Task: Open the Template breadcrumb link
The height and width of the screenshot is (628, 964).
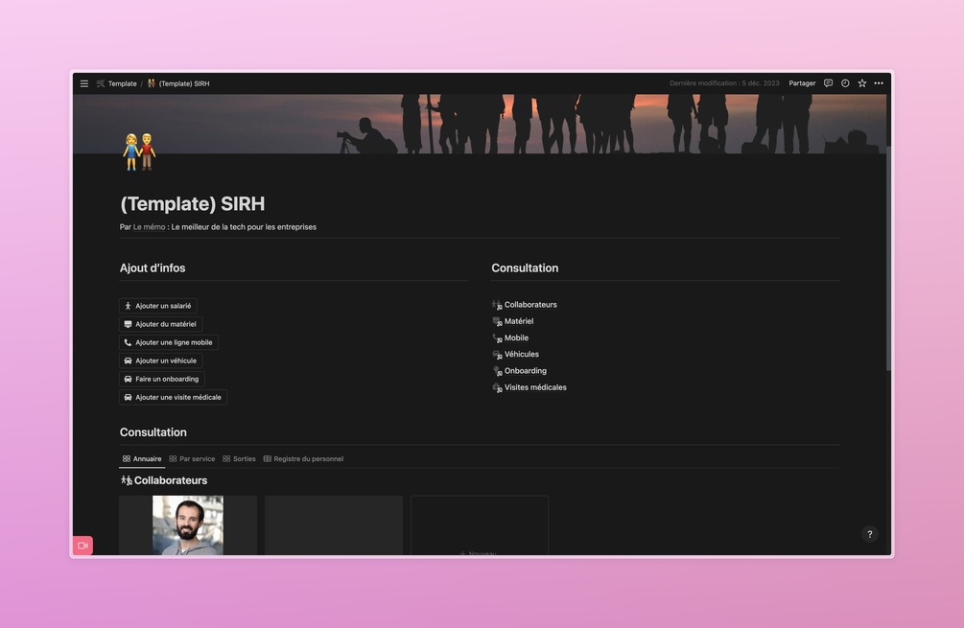Action: click(x=123, y=83)
